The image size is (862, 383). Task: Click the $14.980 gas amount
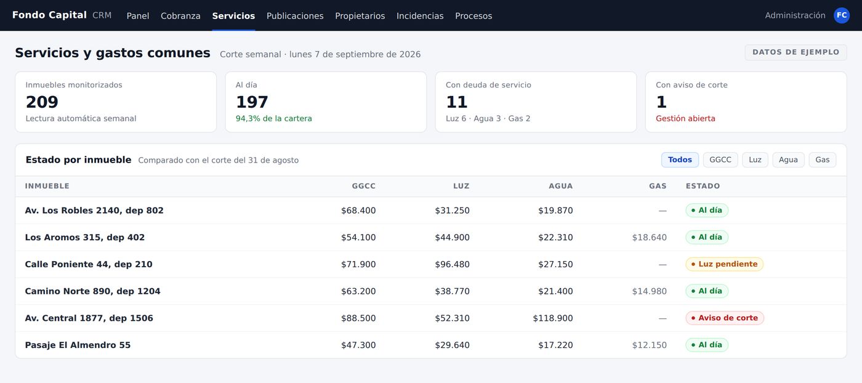649,291
